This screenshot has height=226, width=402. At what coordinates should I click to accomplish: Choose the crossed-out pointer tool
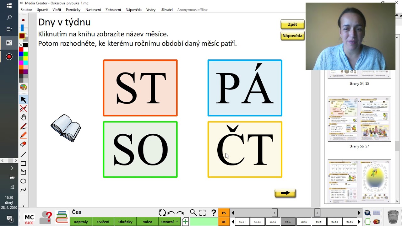tap(23, 109)
